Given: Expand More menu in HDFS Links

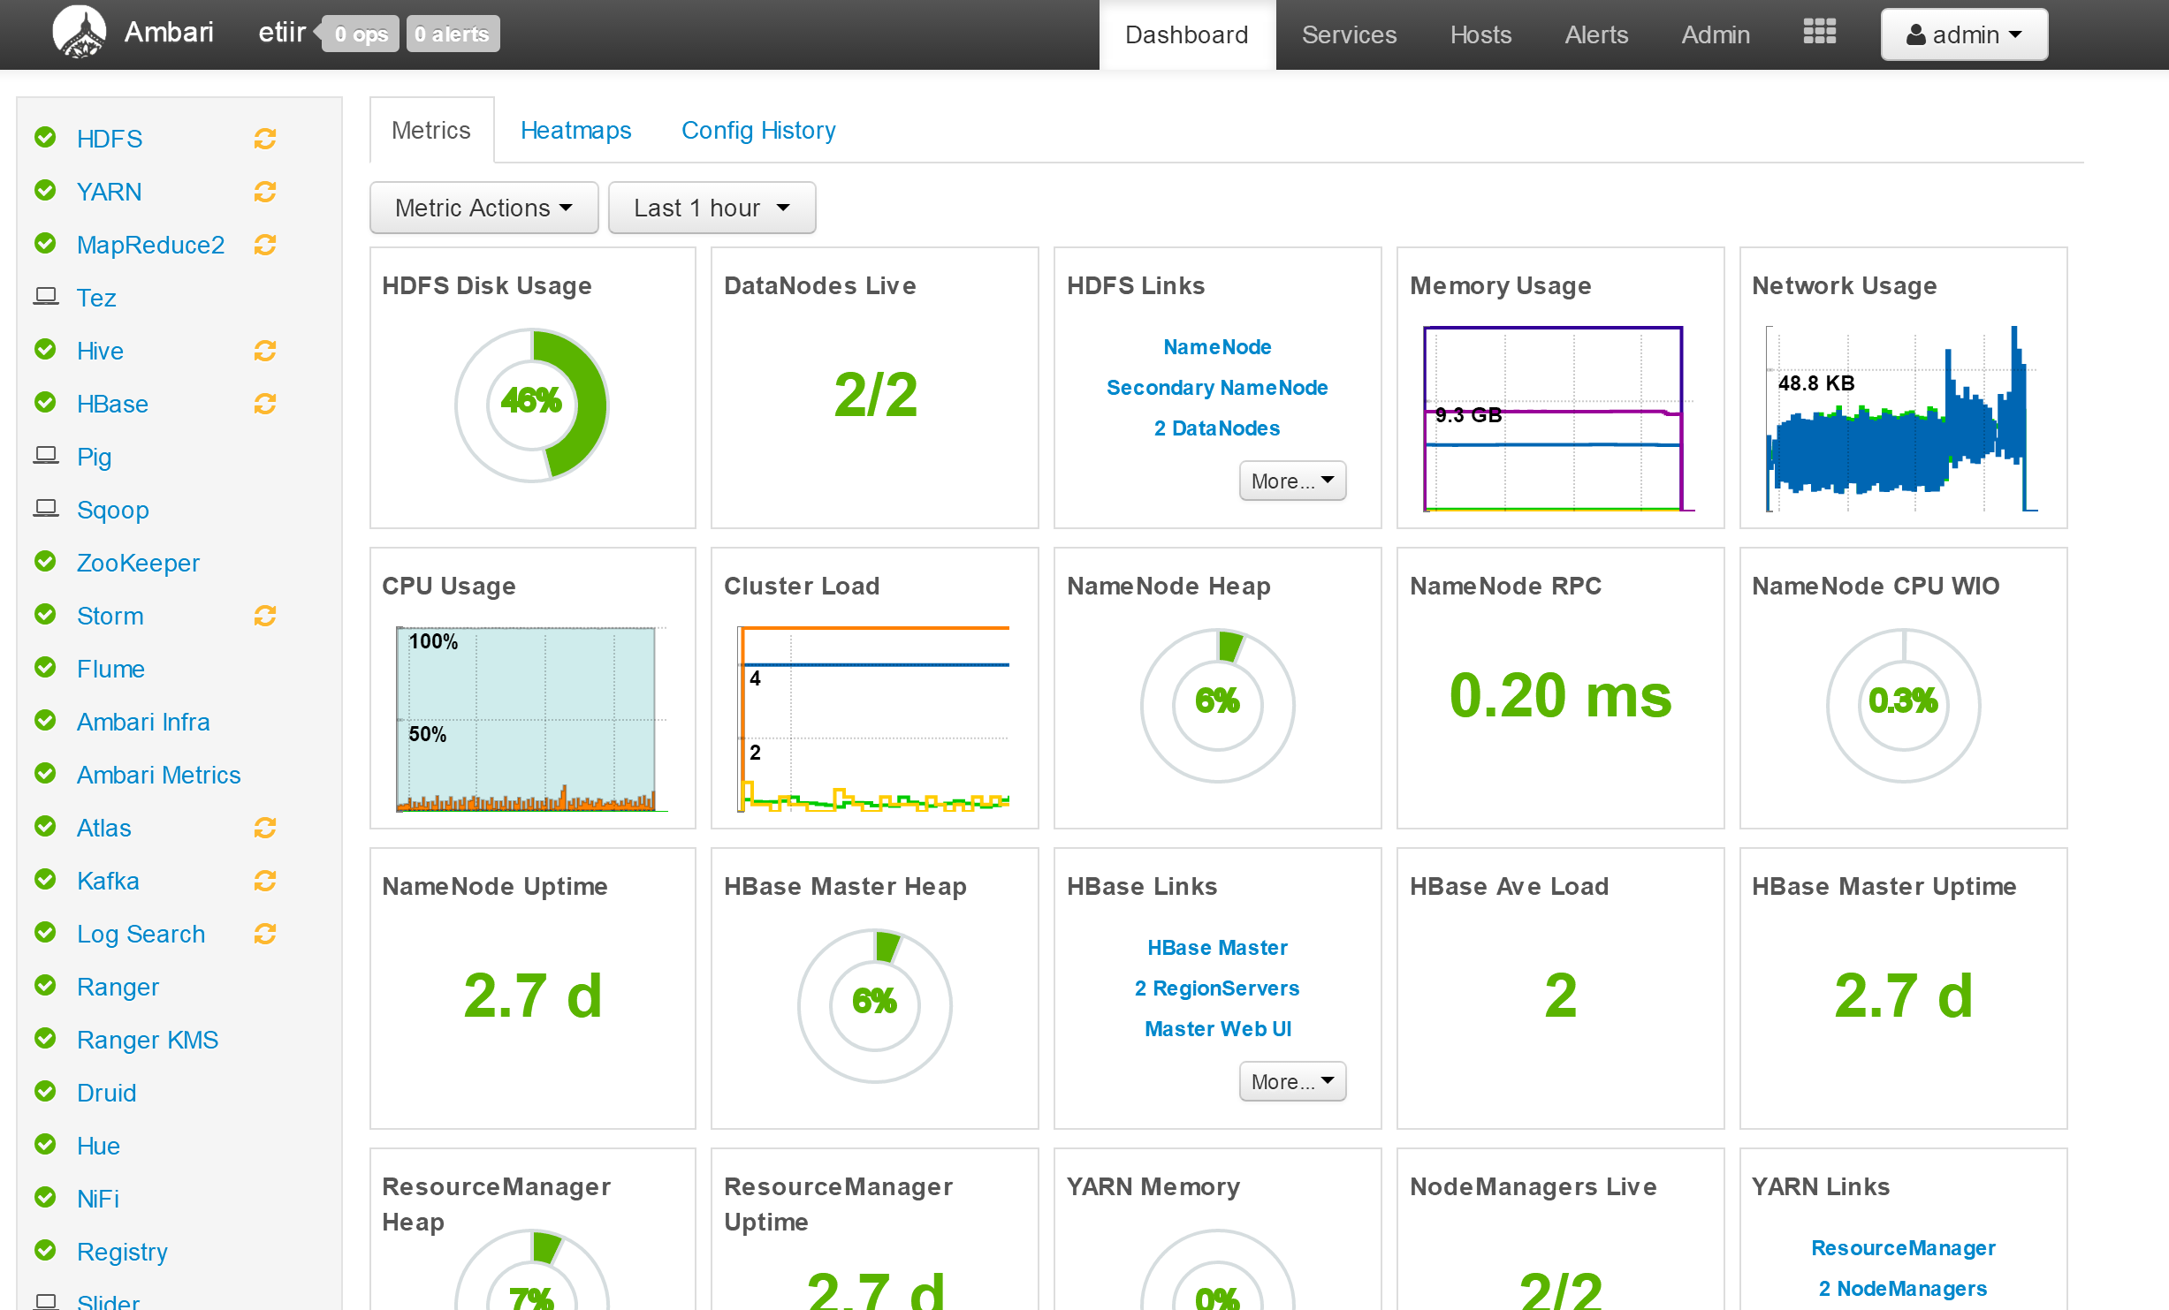Looking at the screenshot, I should pyautogui.click(x=1292, y=481).
